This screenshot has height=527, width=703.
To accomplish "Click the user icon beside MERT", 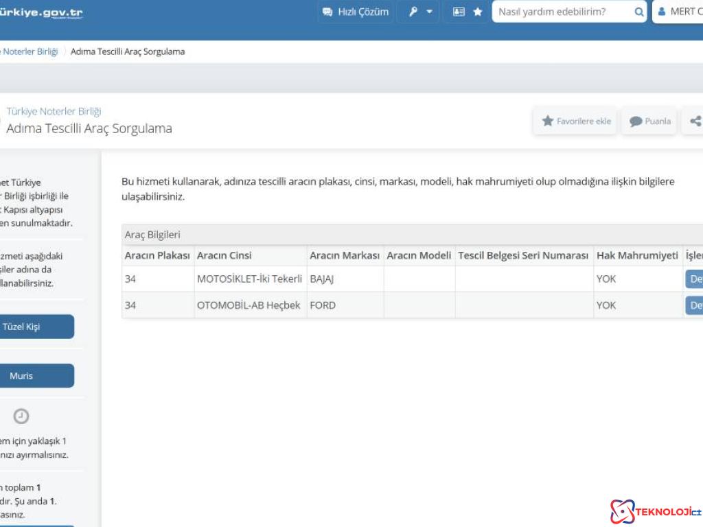I will click(660, 11).
